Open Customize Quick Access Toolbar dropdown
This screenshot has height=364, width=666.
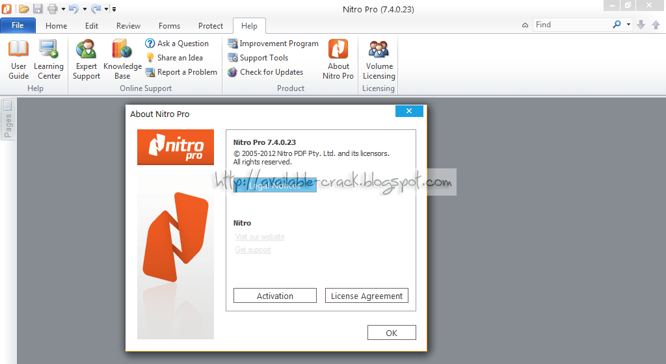pos(114,9)
